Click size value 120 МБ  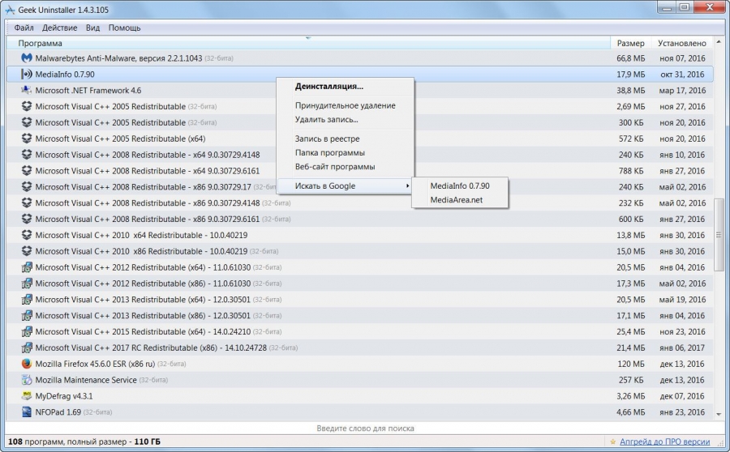pos(631,364)
